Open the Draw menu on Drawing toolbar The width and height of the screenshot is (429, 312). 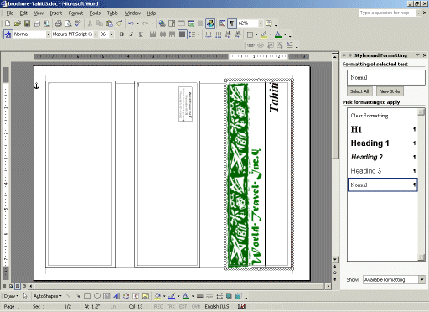11,296
